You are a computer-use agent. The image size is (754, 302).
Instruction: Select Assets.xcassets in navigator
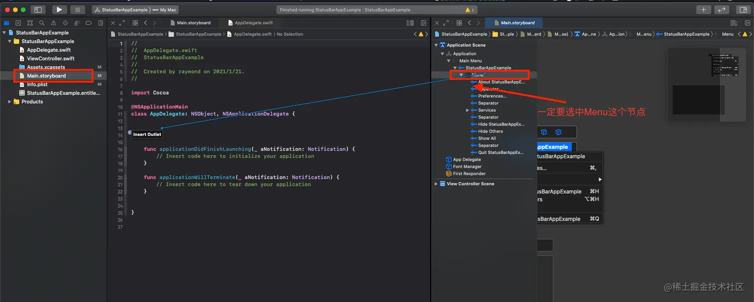pyautogui.click(x=45, y=67)
